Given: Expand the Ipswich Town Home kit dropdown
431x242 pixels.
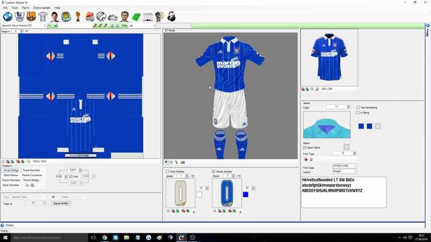Looking at the screenshot, I should click(x=45, y=26).
